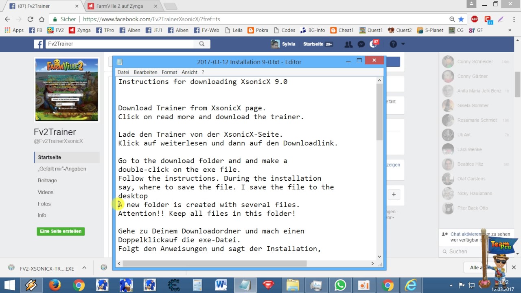Reload the Facebook page
Image resolution: width=521 pixels, height=293 pixels.
30,19
